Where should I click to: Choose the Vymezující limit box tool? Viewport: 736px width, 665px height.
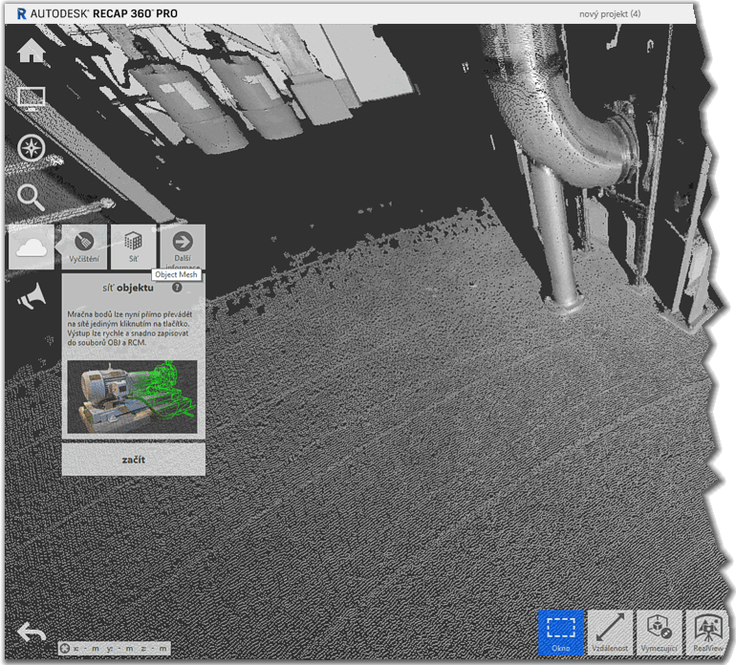click(x=659, y=633)
